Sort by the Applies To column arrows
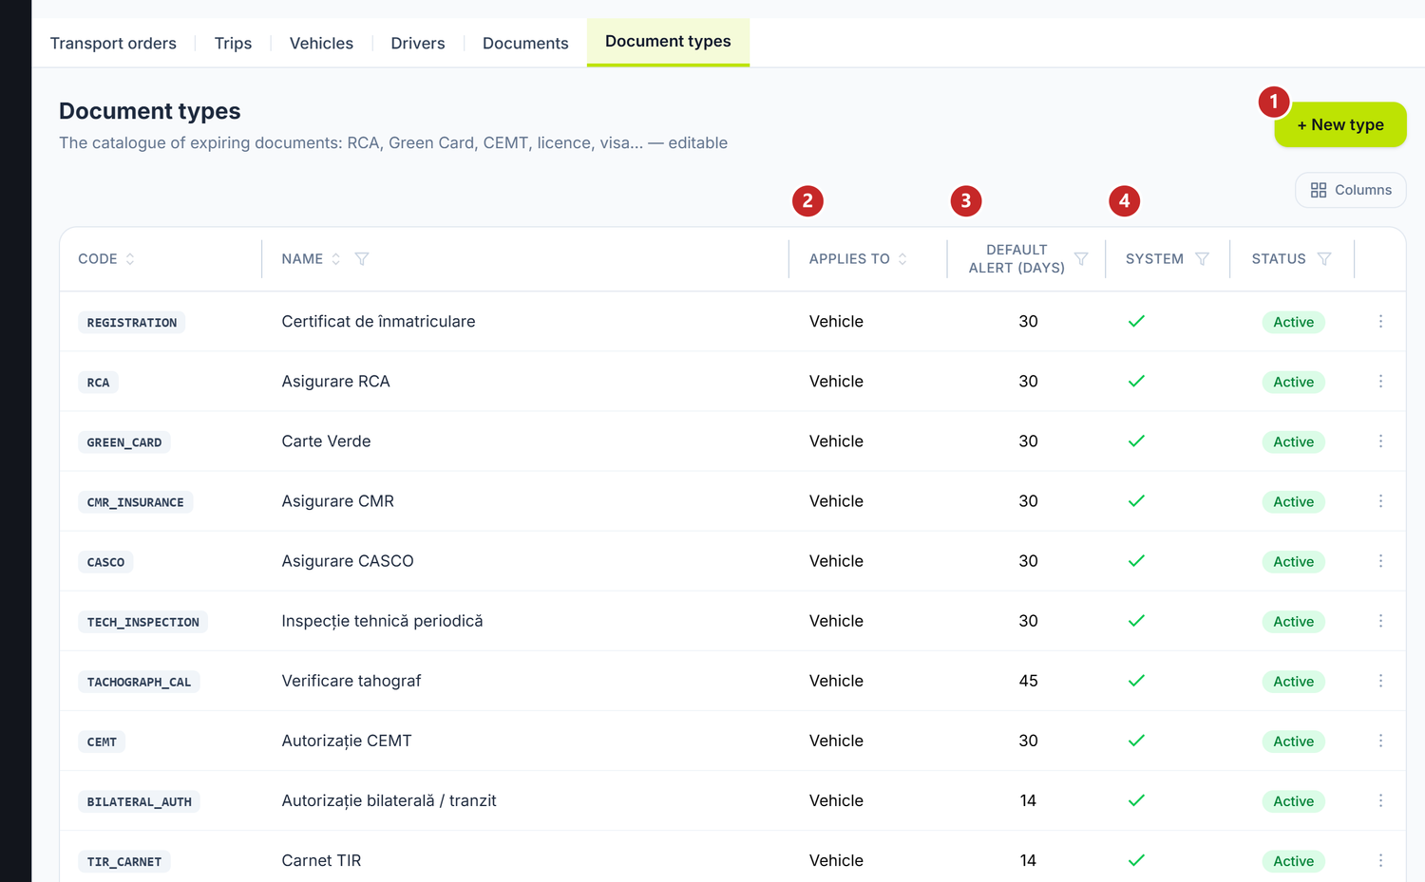The height and width of the screenshot is (882, 1425). click(x=902, y=259)
